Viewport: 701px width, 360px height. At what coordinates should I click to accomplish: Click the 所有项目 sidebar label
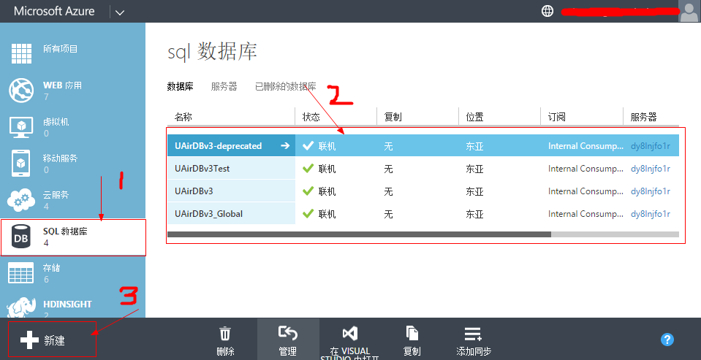coord(61,49)
